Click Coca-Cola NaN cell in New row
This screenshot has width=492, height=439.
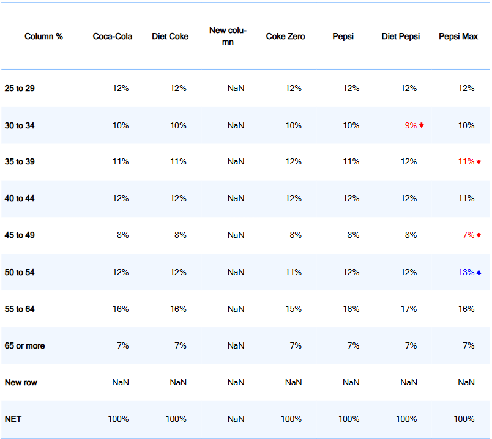(x=121, y=382)
